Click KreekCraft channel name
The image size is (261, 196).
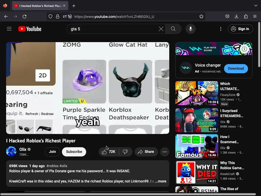click(x=227, y=174)
